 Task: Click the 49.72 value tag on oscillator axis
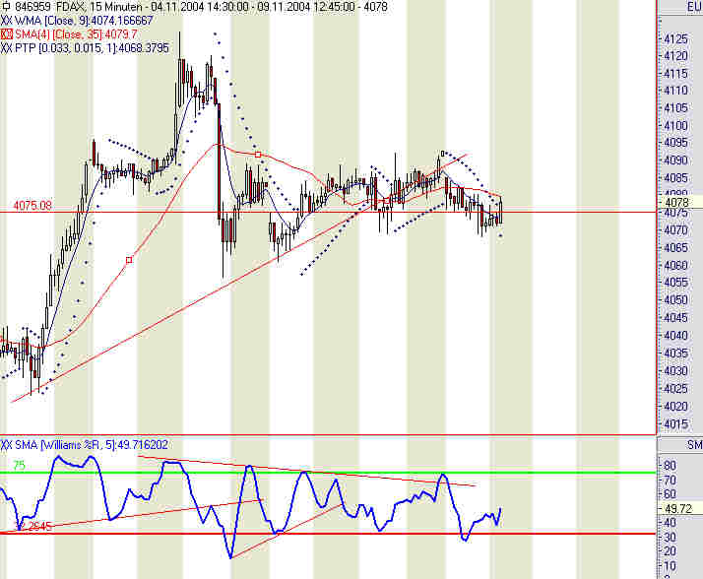(679, 508)
